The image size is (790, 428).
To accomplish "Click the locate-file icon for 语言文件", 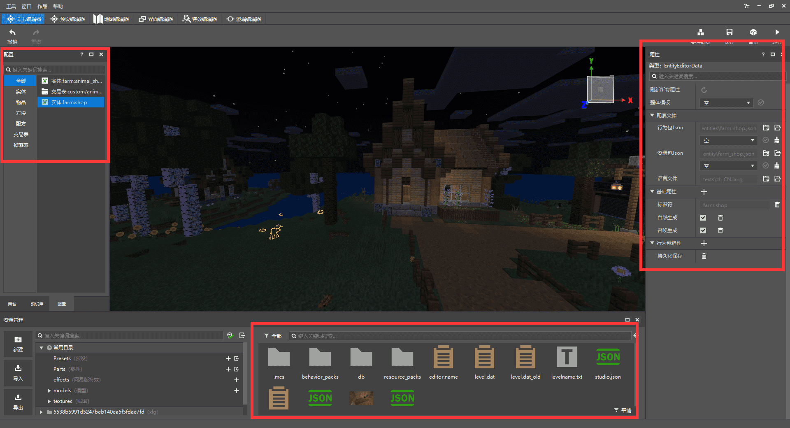I will [766, 179].
